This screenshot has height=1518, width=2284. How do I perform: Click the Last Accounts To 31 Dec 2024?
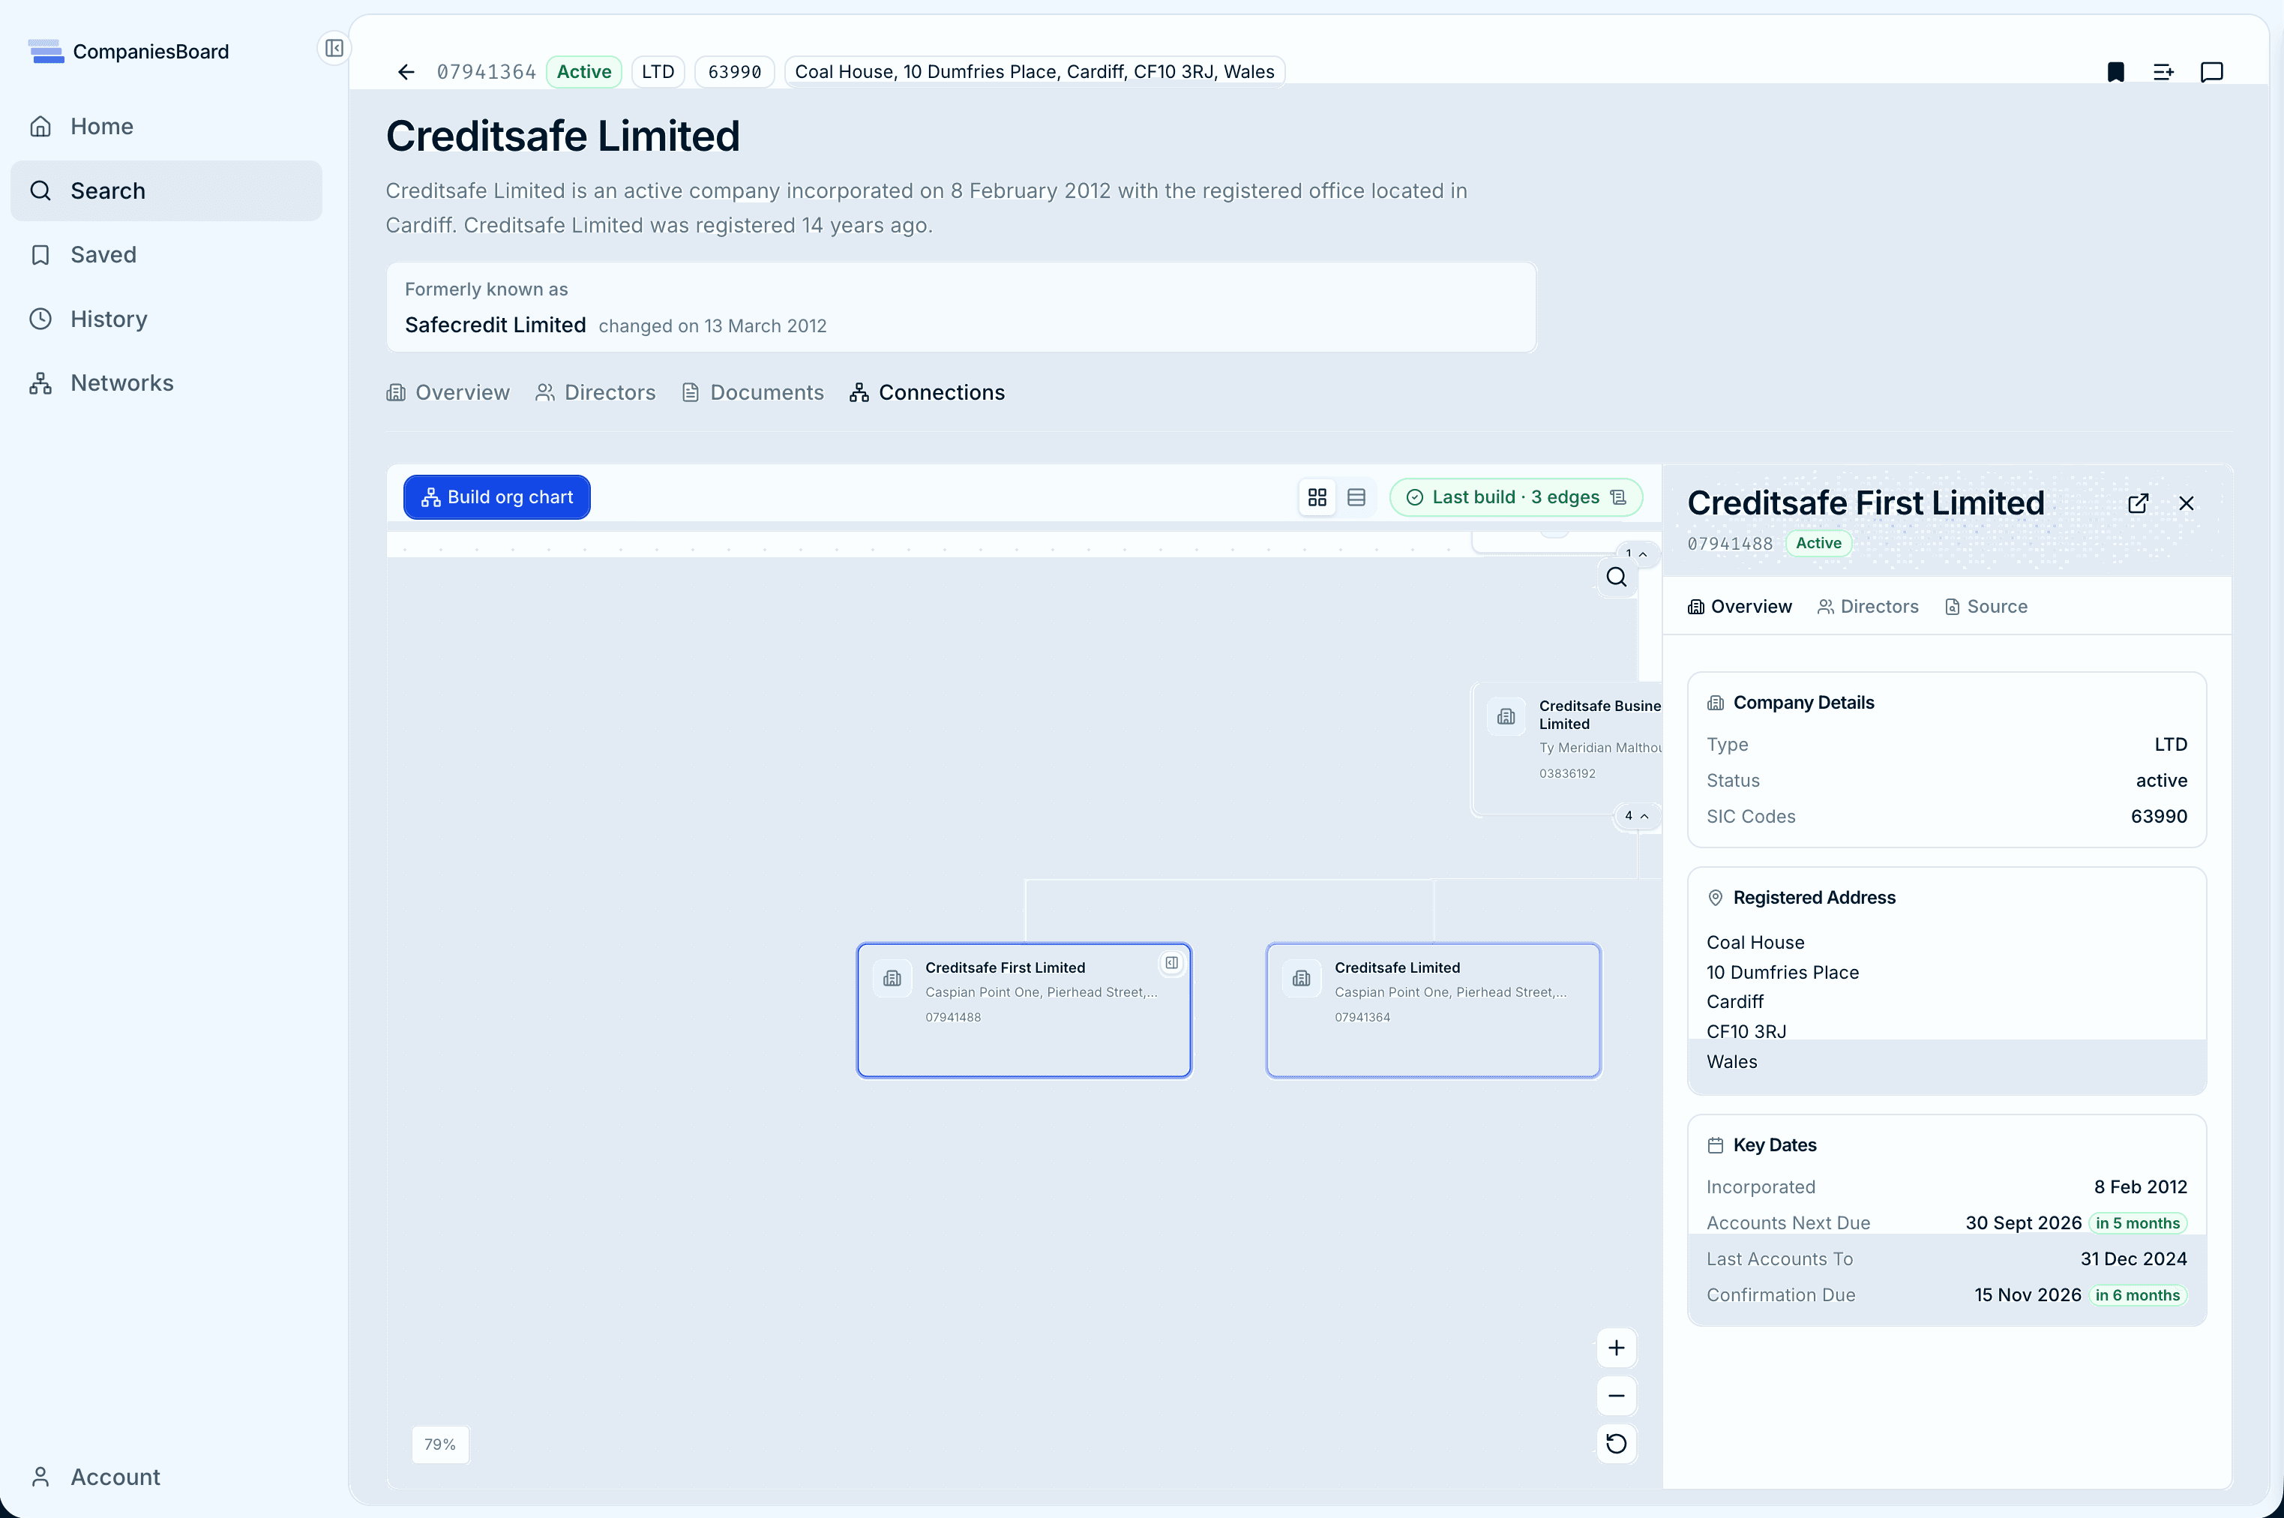[2133, 1258]
